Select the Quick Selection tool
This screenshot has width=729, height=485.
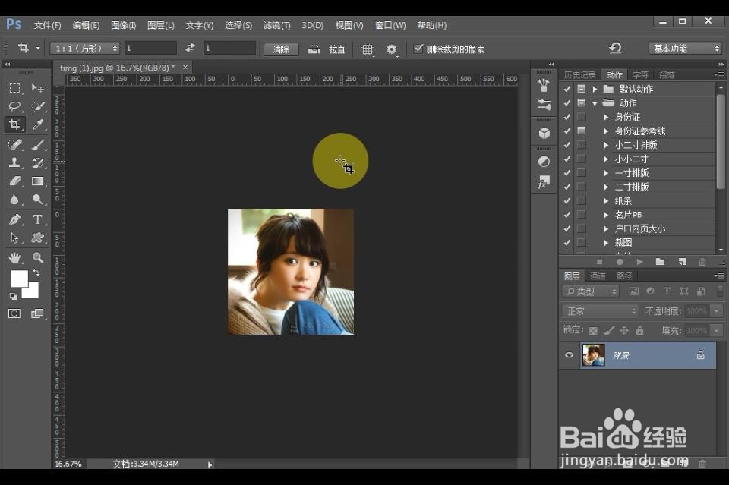[x=38, y=106]
